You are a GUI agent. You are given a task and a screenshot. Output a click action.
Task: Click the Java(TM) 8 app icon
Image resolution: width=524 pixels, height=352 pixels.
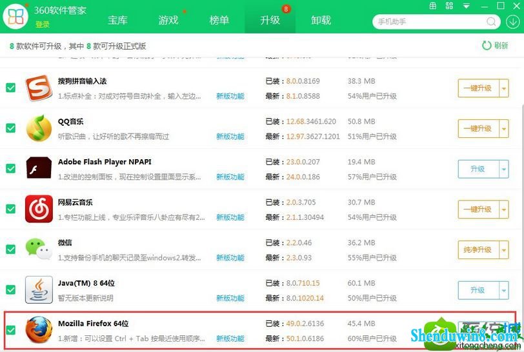39,289
